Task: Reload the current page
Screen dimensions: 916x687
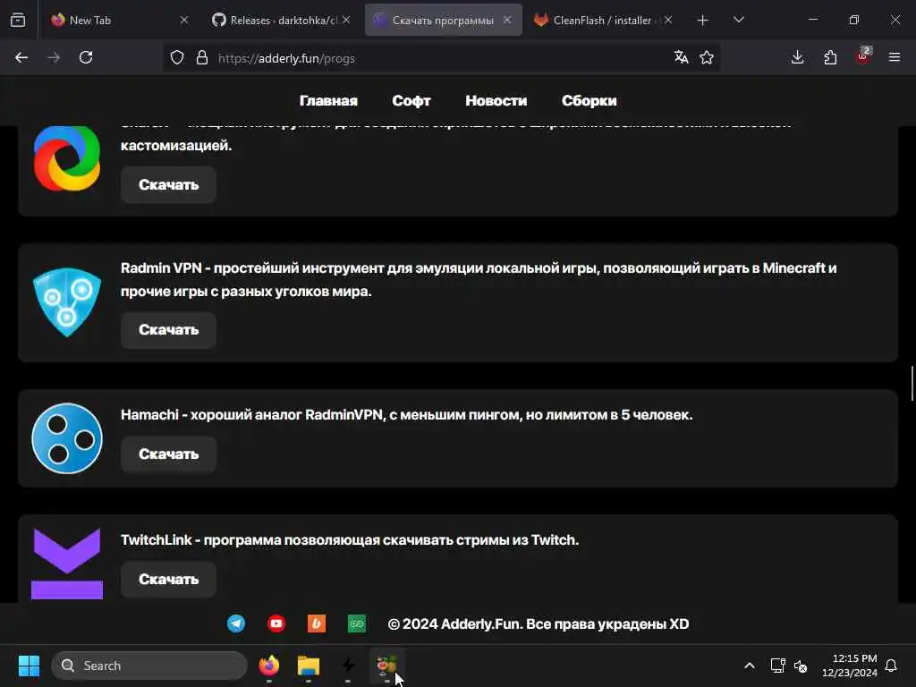Action: [86, 57]
